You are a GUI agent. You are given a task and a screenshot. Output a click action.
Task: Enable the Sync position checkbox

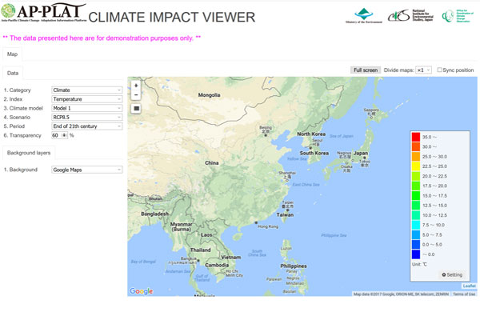(x=439, y=70)
